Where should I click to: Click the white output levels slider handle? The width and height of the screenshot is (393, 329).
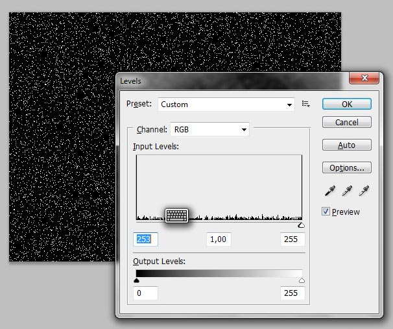pyautogui.click(x=302, y=280)
